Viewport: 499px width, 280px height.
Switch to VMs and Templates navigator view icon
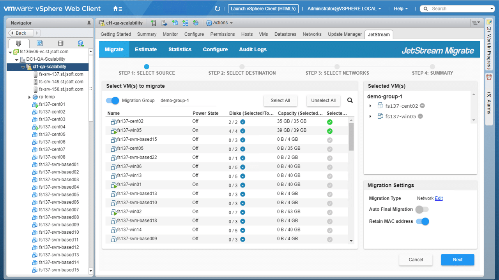(x=39, y=43)
